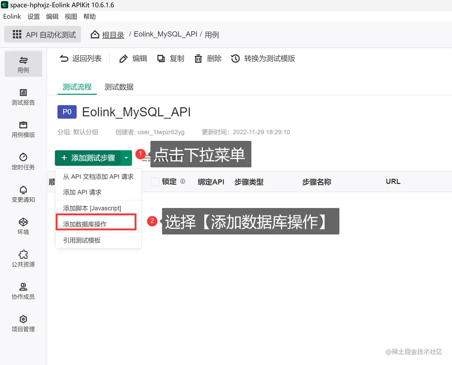The height and width of the screenshot is (365, 452).
Task: Click the 用例 breadcrumb item
Action: tap(212, 35)
